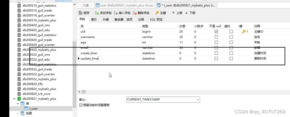Select the db200316_guli_statistics database icon
This screenshot has height=117, width=290.
tap(19, 6)
